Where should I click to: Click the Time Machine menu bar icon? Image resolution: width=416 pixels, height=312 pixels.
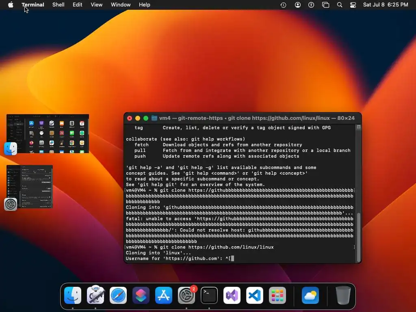[283, 5]
